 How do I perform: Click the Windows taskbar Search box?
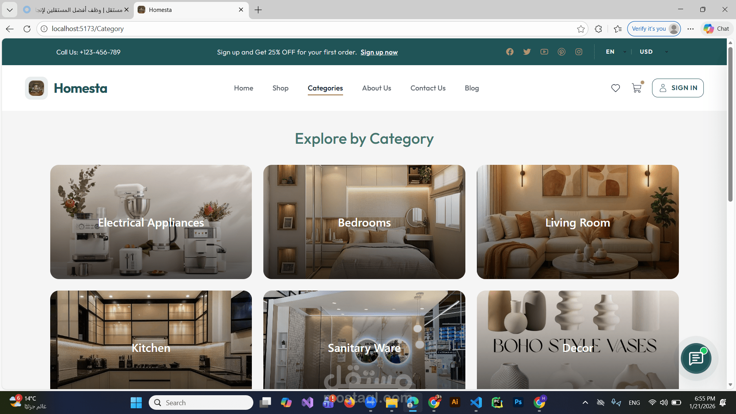pyautogui.click(x=201, y=402)
